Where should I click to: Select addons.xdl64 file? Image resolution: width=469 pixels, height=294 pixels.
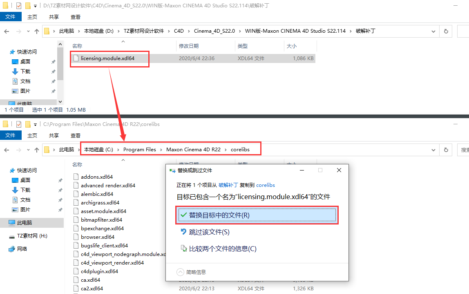click(x=96, y=177)
